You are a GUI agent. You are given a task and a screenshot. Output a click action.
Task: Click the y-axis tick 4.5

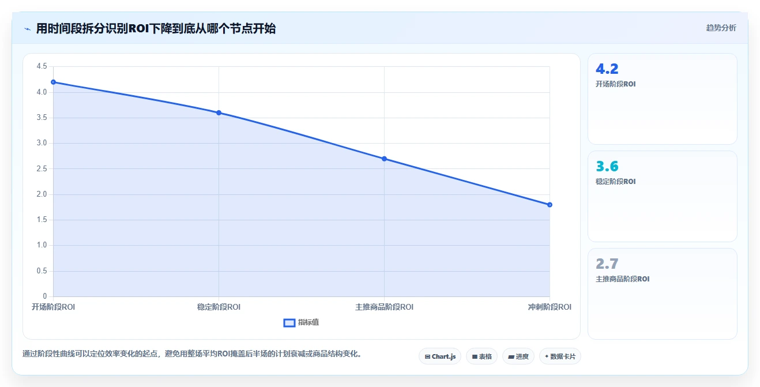coord(42,67)
